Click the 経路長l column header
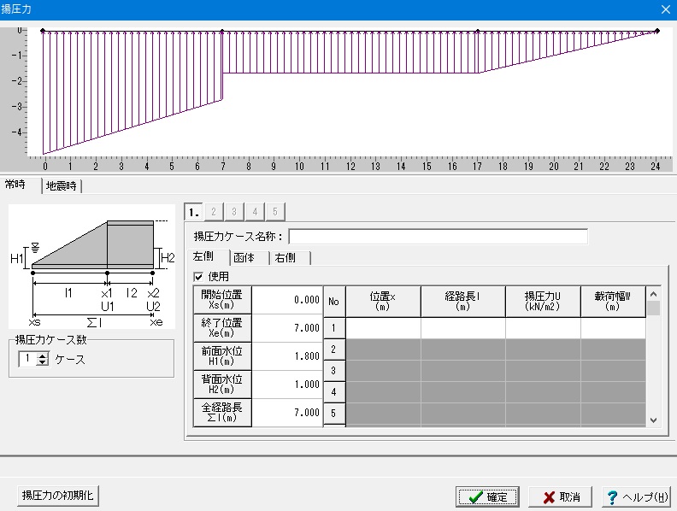The width and height of the screenshot is (677, 511). pyautogui.click(x=463, y=302)
